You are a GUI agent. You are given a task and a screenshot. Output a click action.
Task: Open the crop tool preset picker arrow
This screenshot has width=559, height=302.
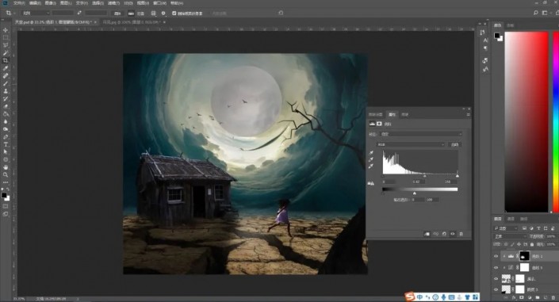(14, 13)
